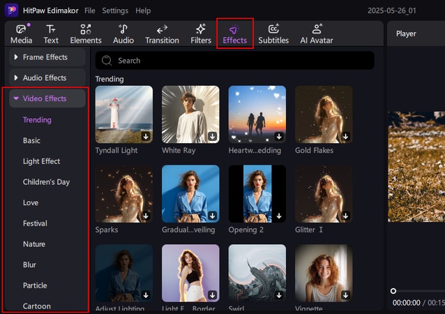Select the White Ray thumbnail
Image resolution: width=445 pixels, height=314 pixels.
coord(190,114)
